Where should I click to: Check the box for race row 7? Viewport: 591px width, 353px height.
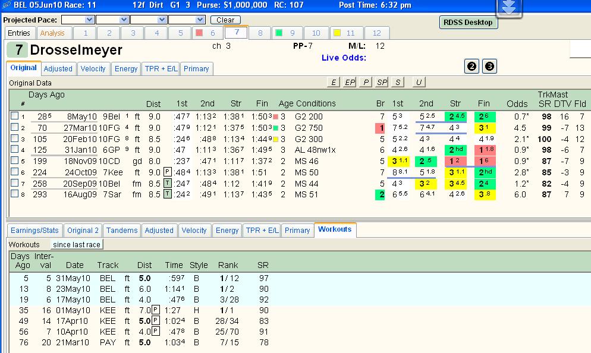pos(14,182)
